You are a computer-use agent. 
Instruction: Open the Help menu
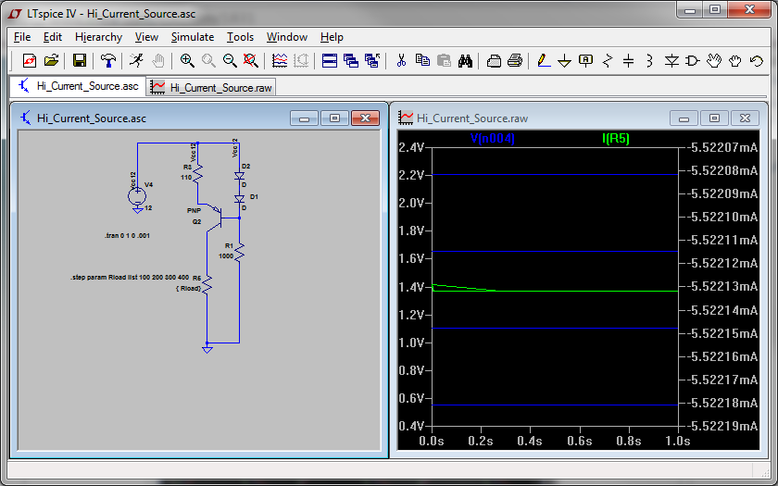(332, 37)
